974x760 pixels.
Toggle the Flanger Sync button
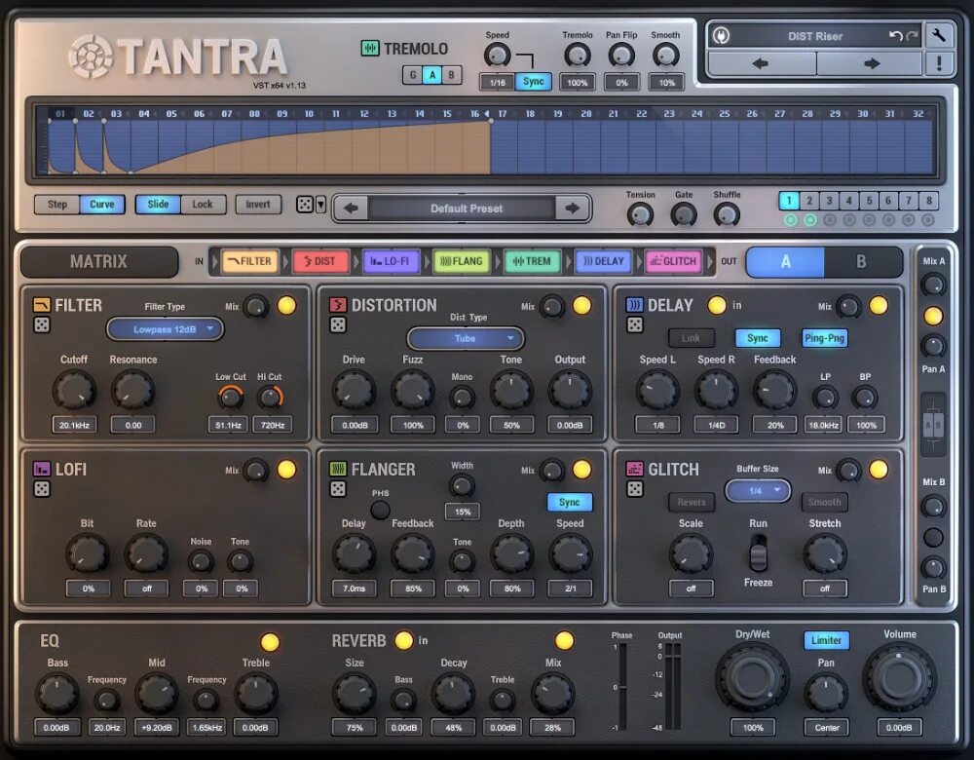569,502
